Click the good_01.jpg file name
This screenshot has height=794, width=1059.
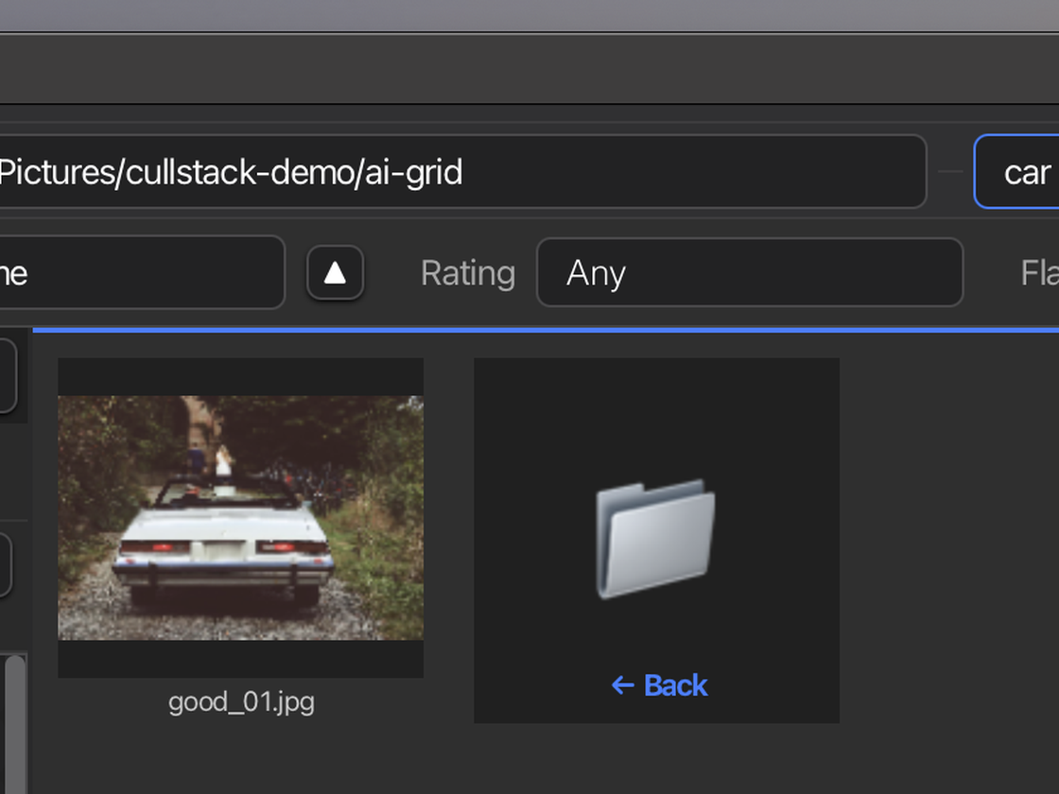pyautogui.click(x=241, y=702)
